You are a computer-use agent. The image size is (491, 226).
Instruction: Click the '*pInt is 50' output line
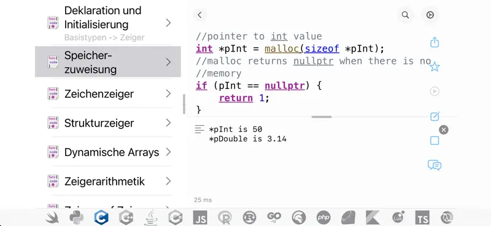(x=236, y=129)
